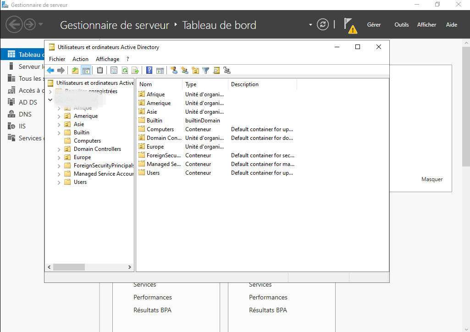Image resolution: width=470 pixels, height=332 pixels.
Task: Select Europe in the right list pane
Action: tap(155, 147)
